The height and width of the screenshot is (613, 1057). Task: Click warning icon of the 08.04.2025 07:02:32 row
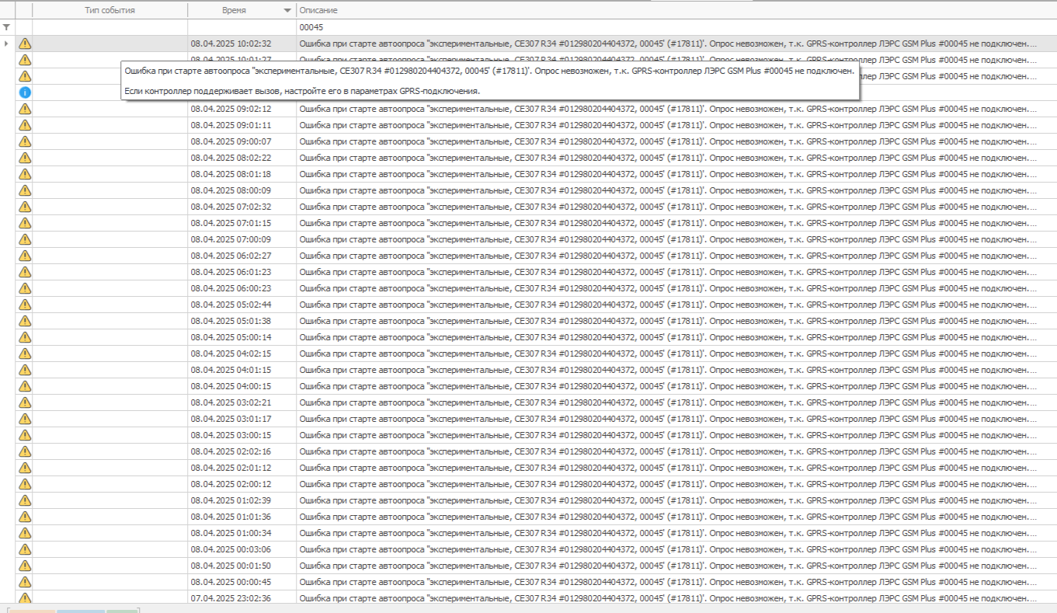[24, 207]
